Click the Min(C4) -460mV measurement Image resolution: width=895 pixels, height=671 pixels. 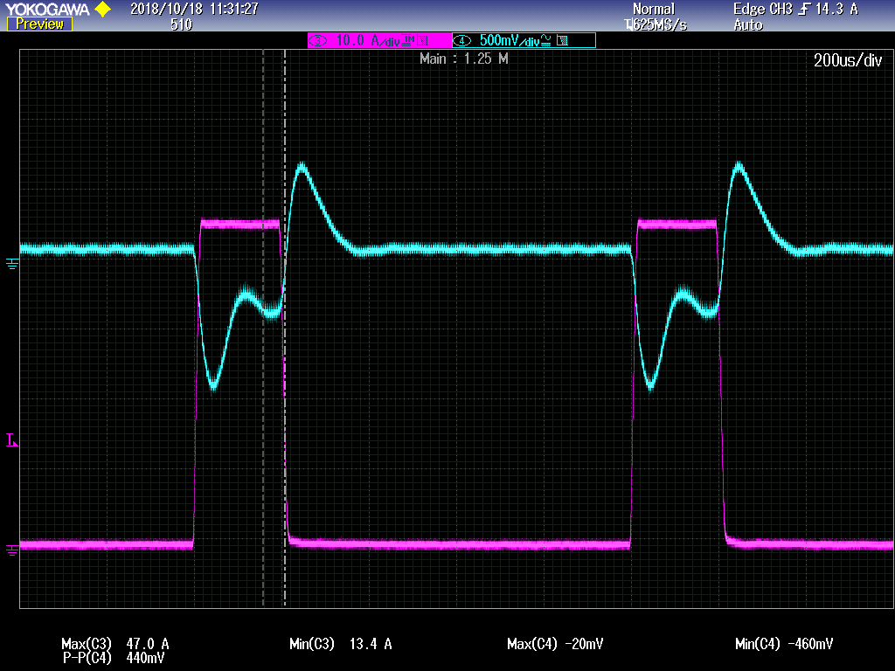784,644
